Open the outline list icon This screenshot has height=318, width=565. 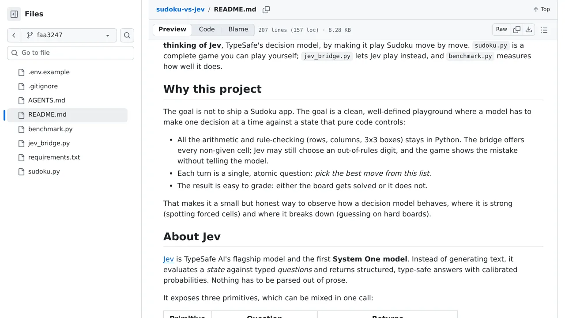[544, 30]
